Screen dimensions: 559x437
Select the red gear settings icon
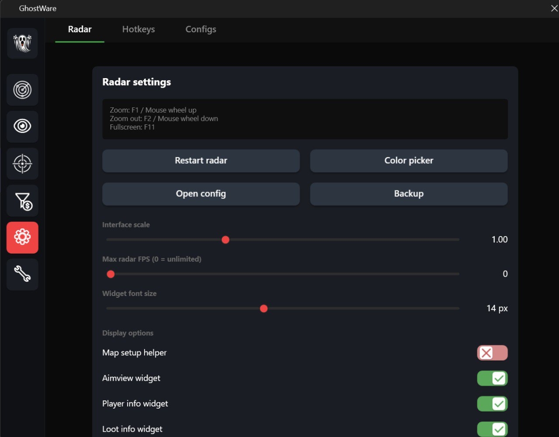[22, 237]
